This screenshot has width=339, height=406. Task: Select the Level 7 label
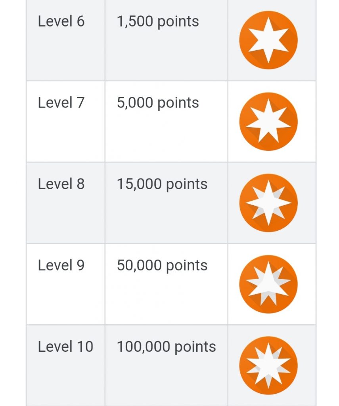[x=61, y=103]
